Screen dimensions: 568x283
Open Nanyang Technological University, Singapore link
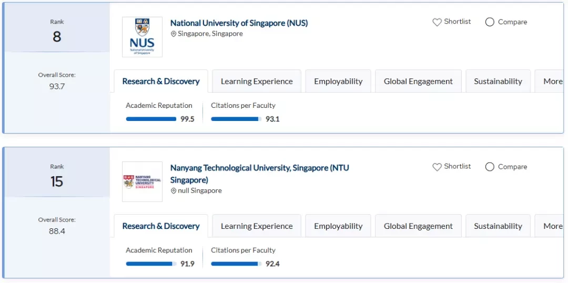pos(260,174)
